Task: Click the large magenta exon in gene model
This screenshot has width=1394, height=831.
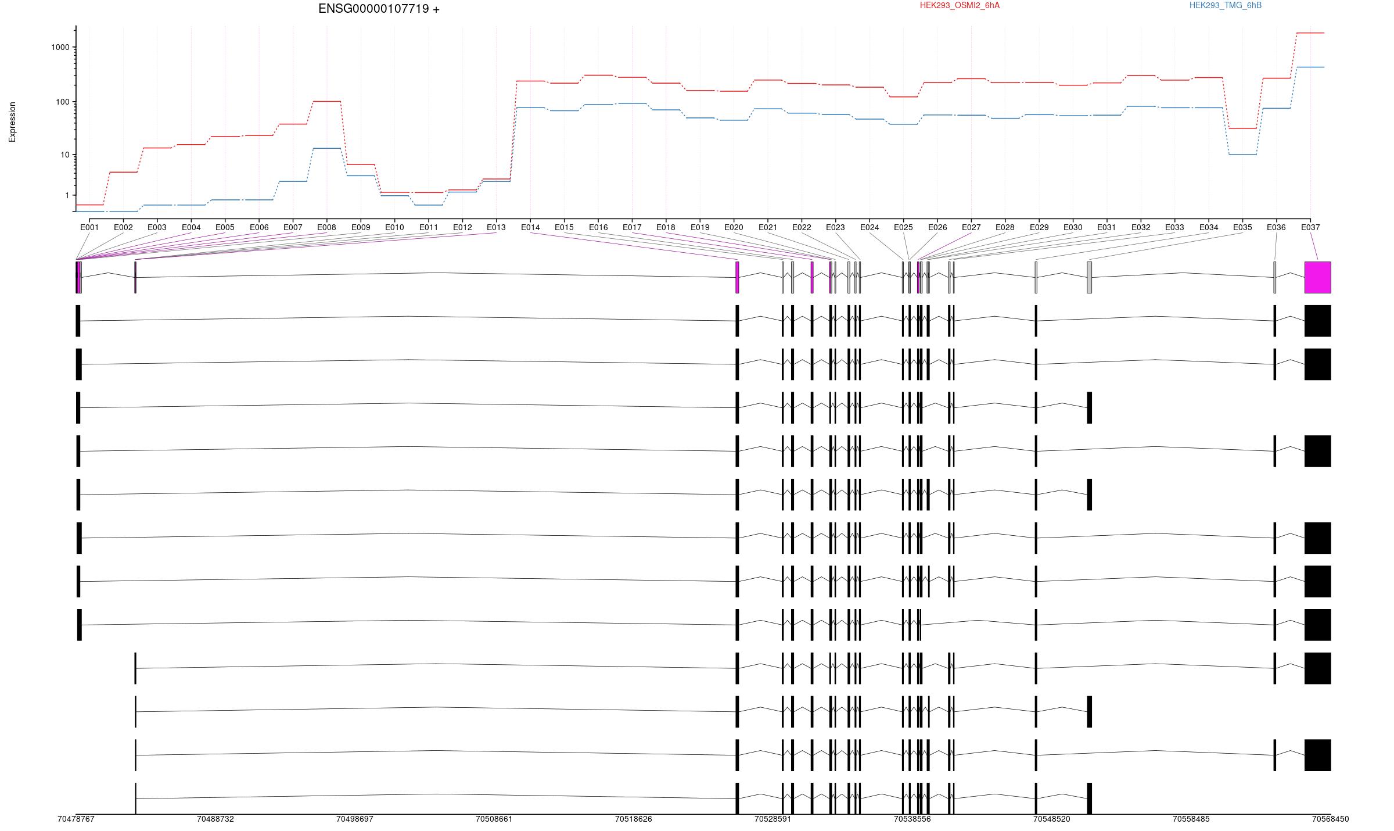Action: (x=1317, y=277)
